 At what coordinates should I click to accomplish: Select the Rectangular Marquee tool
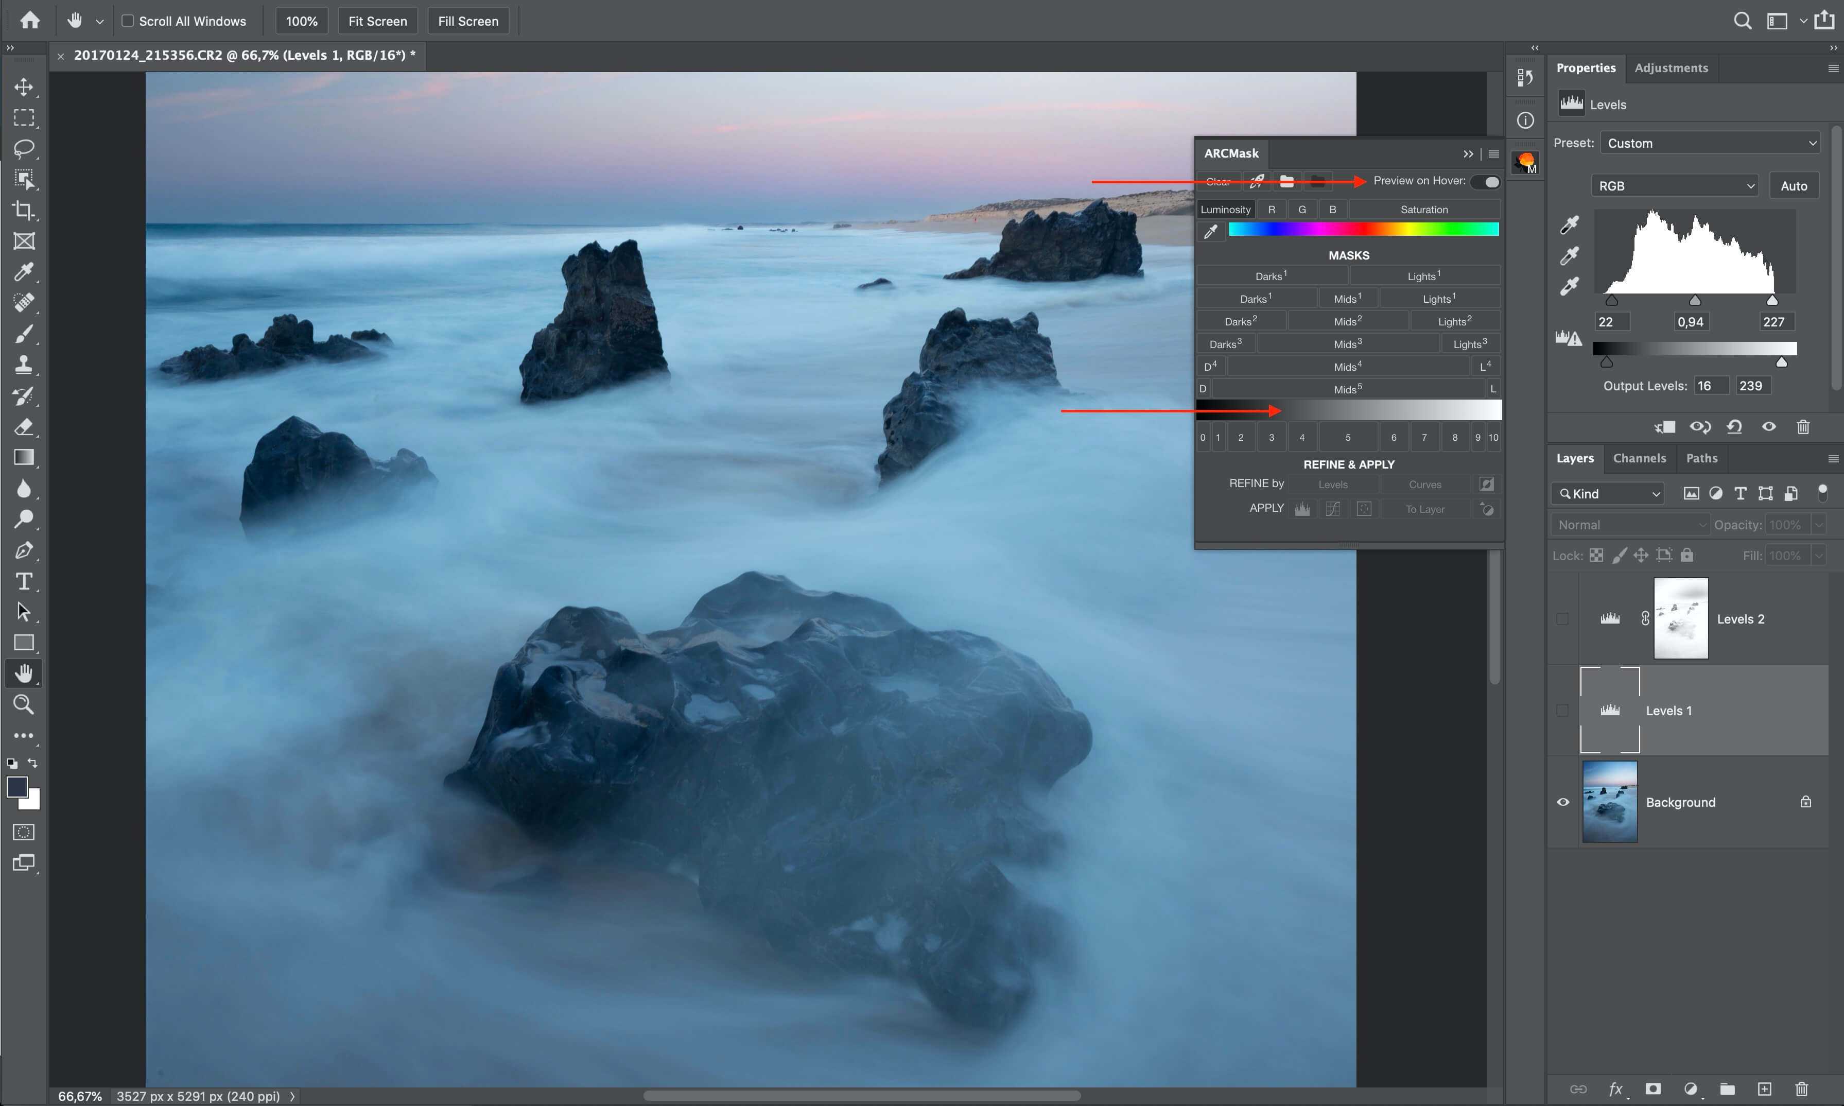[24, 118]
